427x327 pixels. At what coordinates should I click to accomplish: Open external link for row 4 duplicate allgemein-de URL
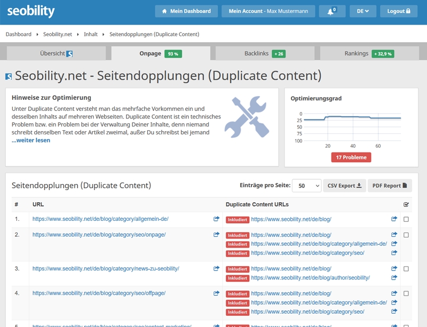[x=394, y=302]
